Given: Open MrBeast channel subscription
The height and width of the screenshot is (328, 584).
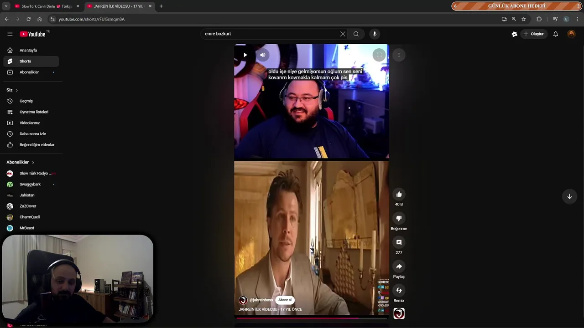Looking at the screenshot, I should pyautogui.click(x=31, y=228).
